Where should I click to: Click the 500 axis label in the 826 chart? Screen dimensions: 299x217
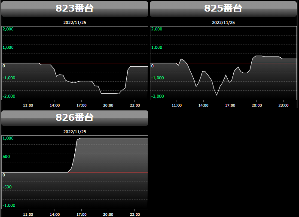click(x=7, y=157)
